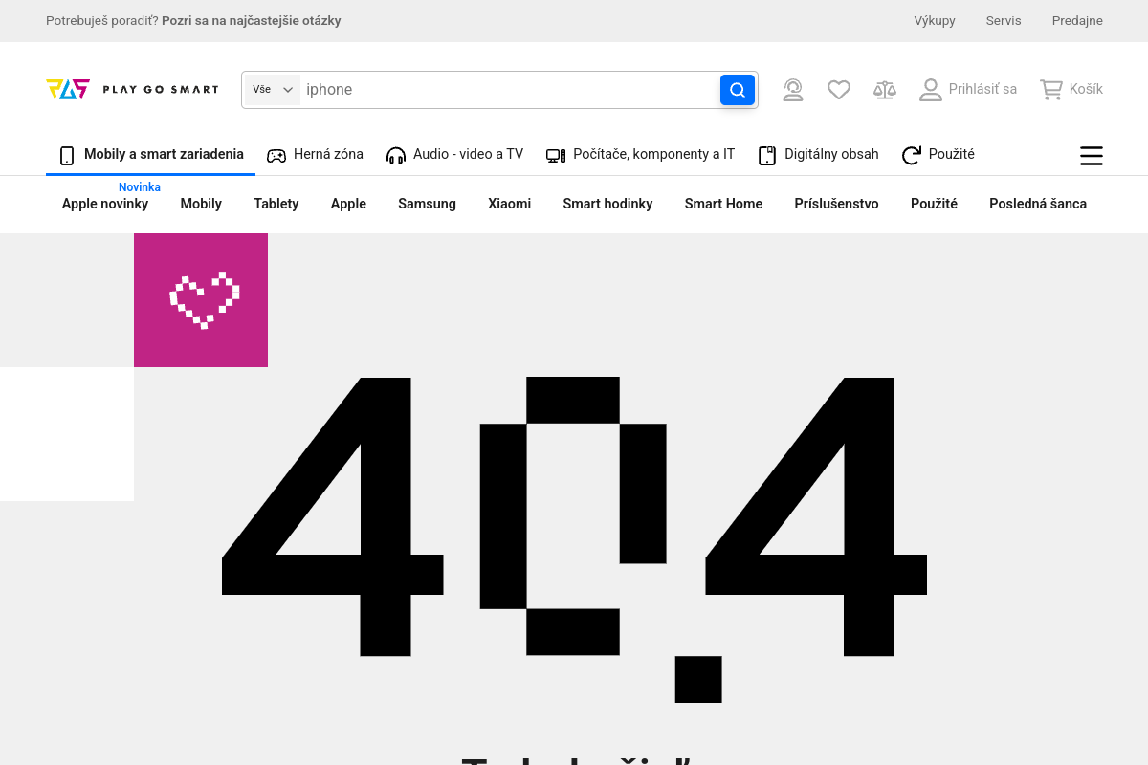Select Posledná šanca submenu item
1148x765 pixels.
1038,204
